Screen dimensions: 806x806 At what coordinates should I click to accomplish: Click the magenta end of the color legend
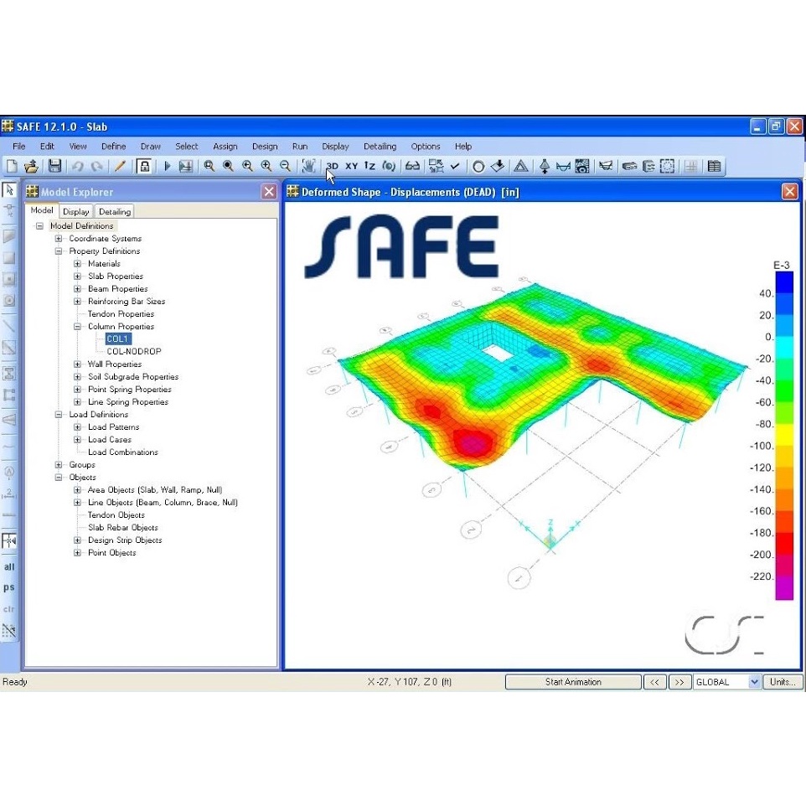click(784, 588)
